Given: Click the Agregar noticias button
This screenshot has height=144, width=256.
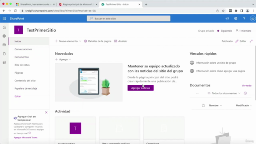Looking at the screenshot, I should 140,88.
